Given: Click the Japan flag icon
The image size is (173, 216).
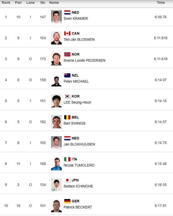Looking at the screenshot, I should 67,180.
